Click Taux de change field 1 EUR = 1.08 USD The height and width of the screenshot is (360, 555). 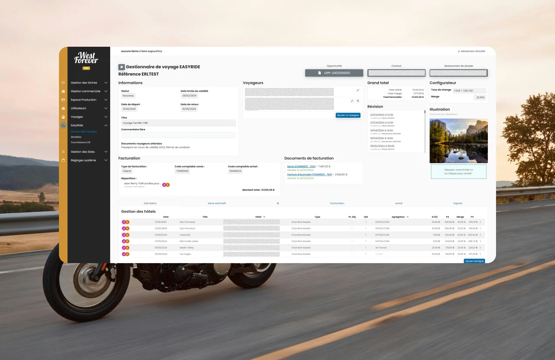coord(470,90)
